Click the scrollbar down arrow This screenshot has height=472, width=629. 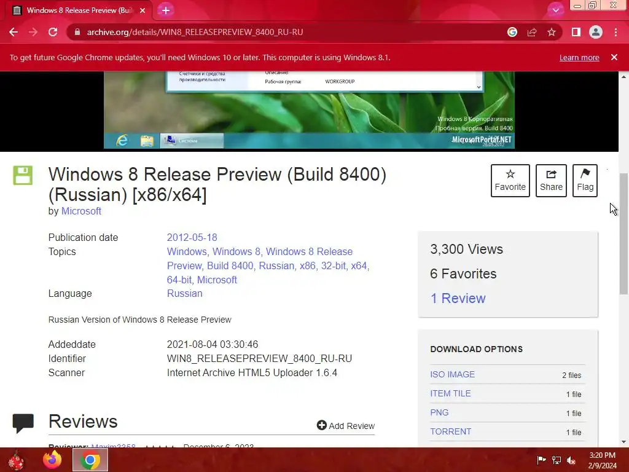coord(623,442)
